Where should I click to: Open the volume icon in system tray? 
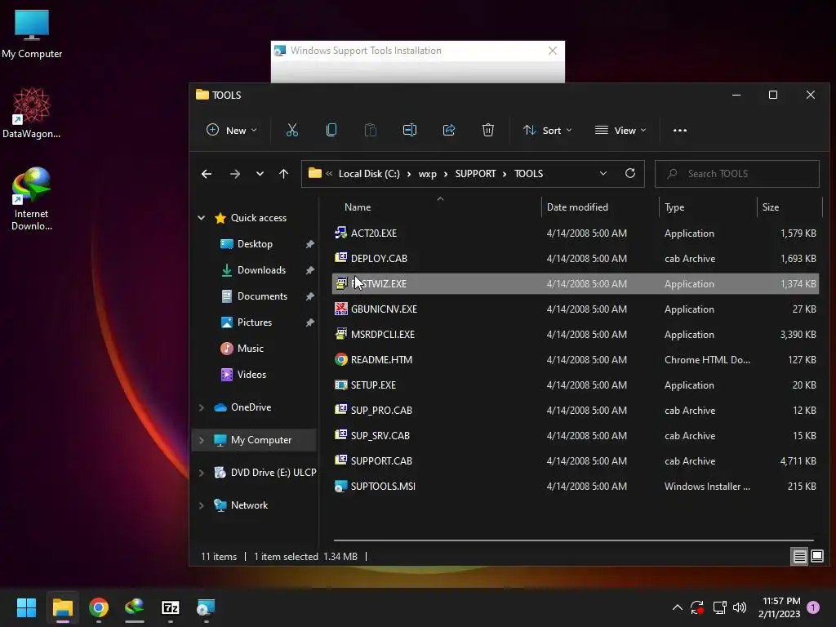tap(740, 607)
